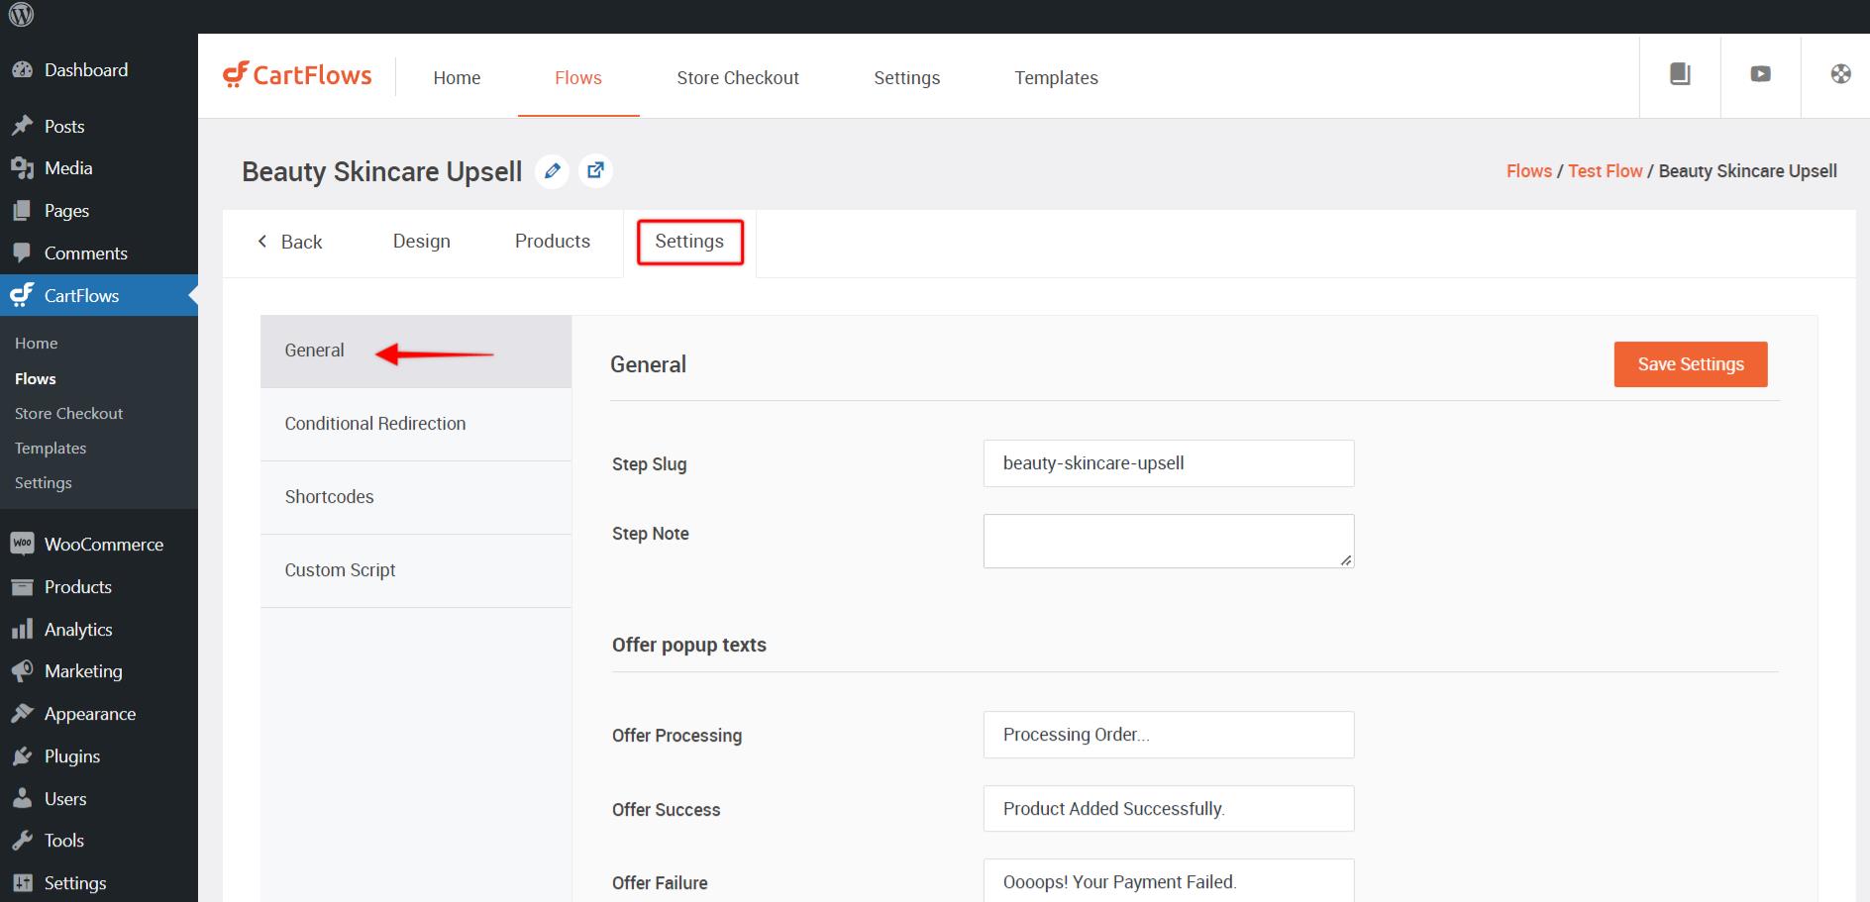Click the Save Settings button
This screenshot has width=1870, height=902.
click(1690, 364)
